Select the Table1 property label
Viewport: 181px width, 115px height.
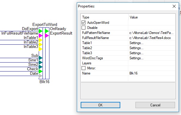[x=87, y=43]
